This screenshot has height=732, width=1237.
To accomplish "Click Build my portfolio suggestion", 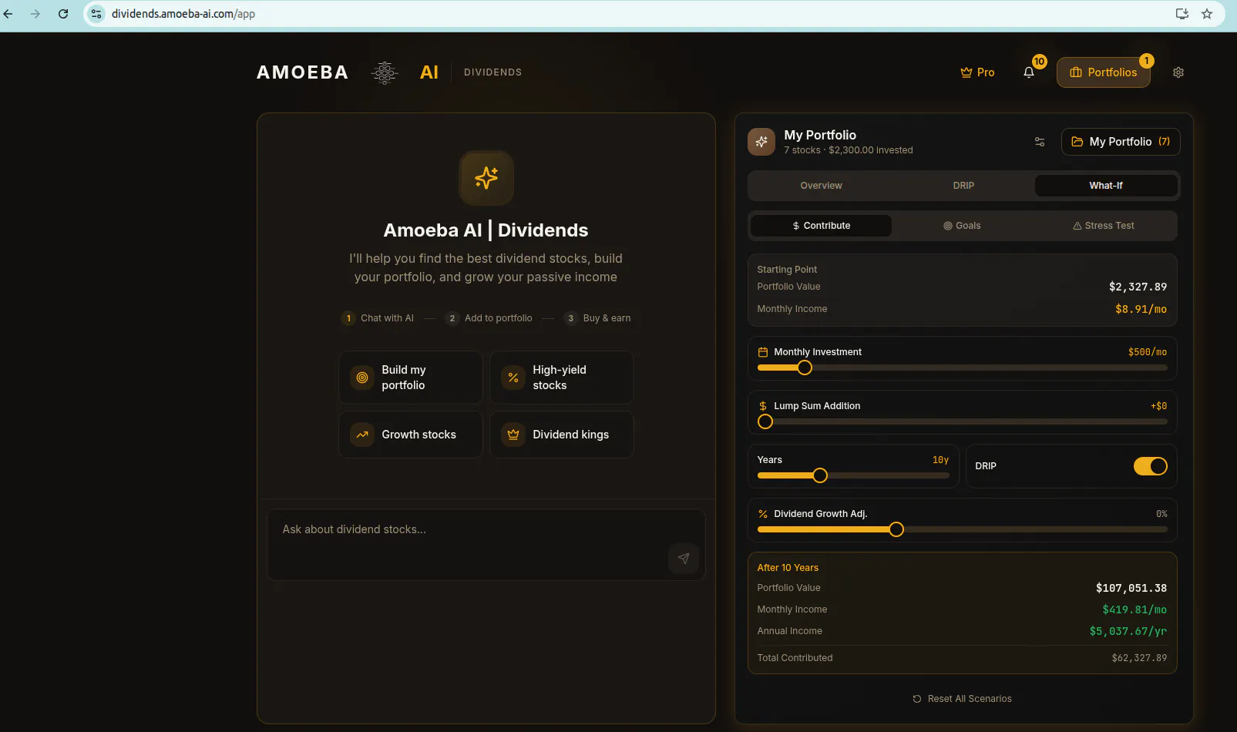I will [x=411, y=378].
